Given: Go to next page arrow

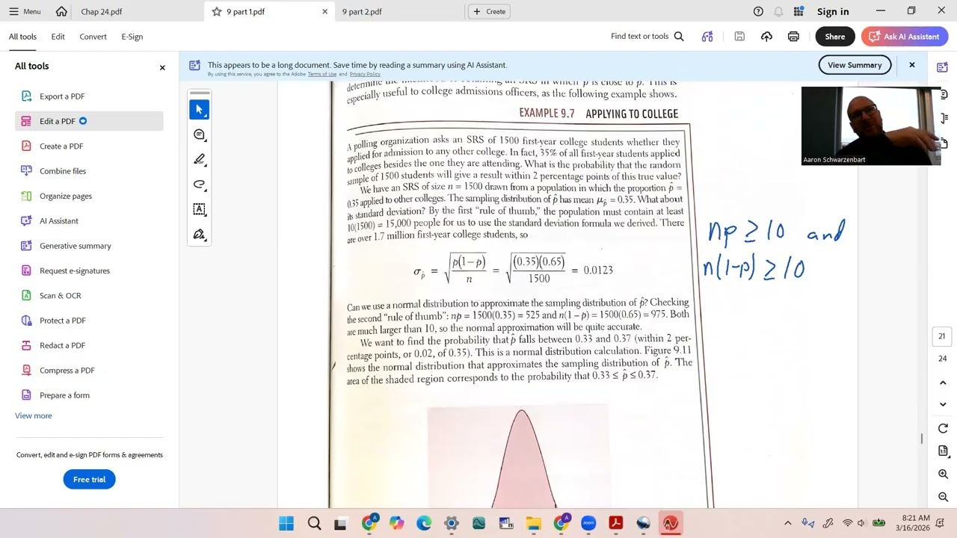Looking at the screenshot, I should (x=943, y=404).
